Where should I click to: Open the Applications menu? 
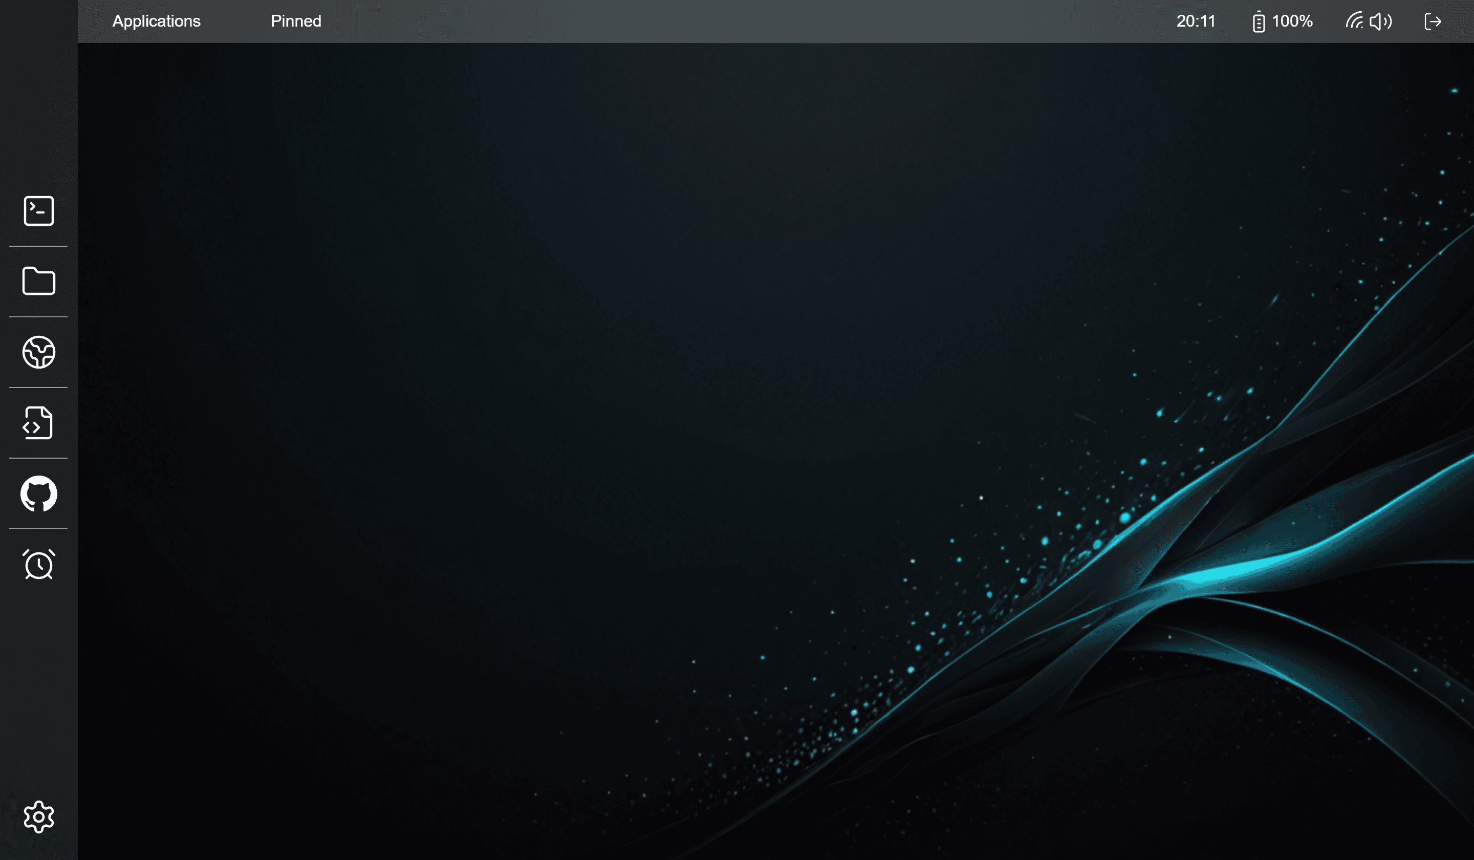tap(156, 21)
